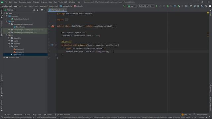Expand the mipmap folder

(9, 43)
